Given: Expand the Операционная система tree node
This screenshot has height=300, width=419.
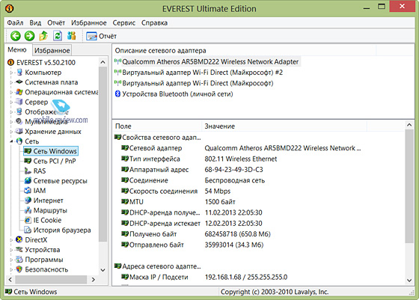Looking at the screenshot, I should (x=11, y=92).
